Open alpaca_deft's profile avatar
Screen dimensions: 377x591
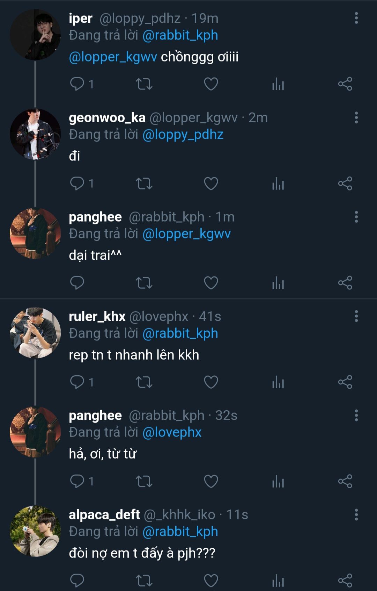point(35,531)
